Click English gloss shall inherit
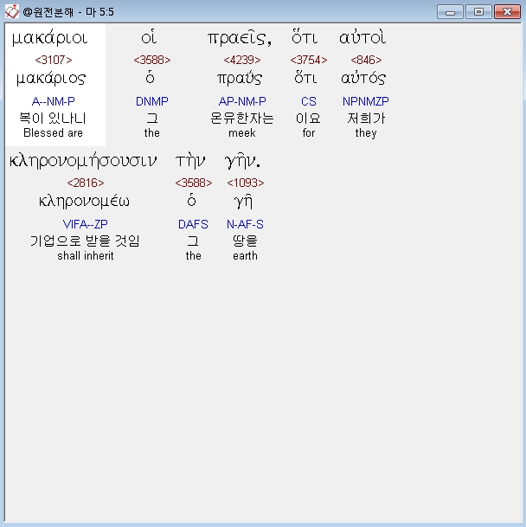Screen dimensions: 526x527 [x=86, y=256]
